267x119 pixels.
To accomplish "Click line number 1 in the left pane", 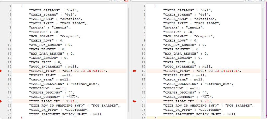I will pyautogui.click(x=9, y=6).
